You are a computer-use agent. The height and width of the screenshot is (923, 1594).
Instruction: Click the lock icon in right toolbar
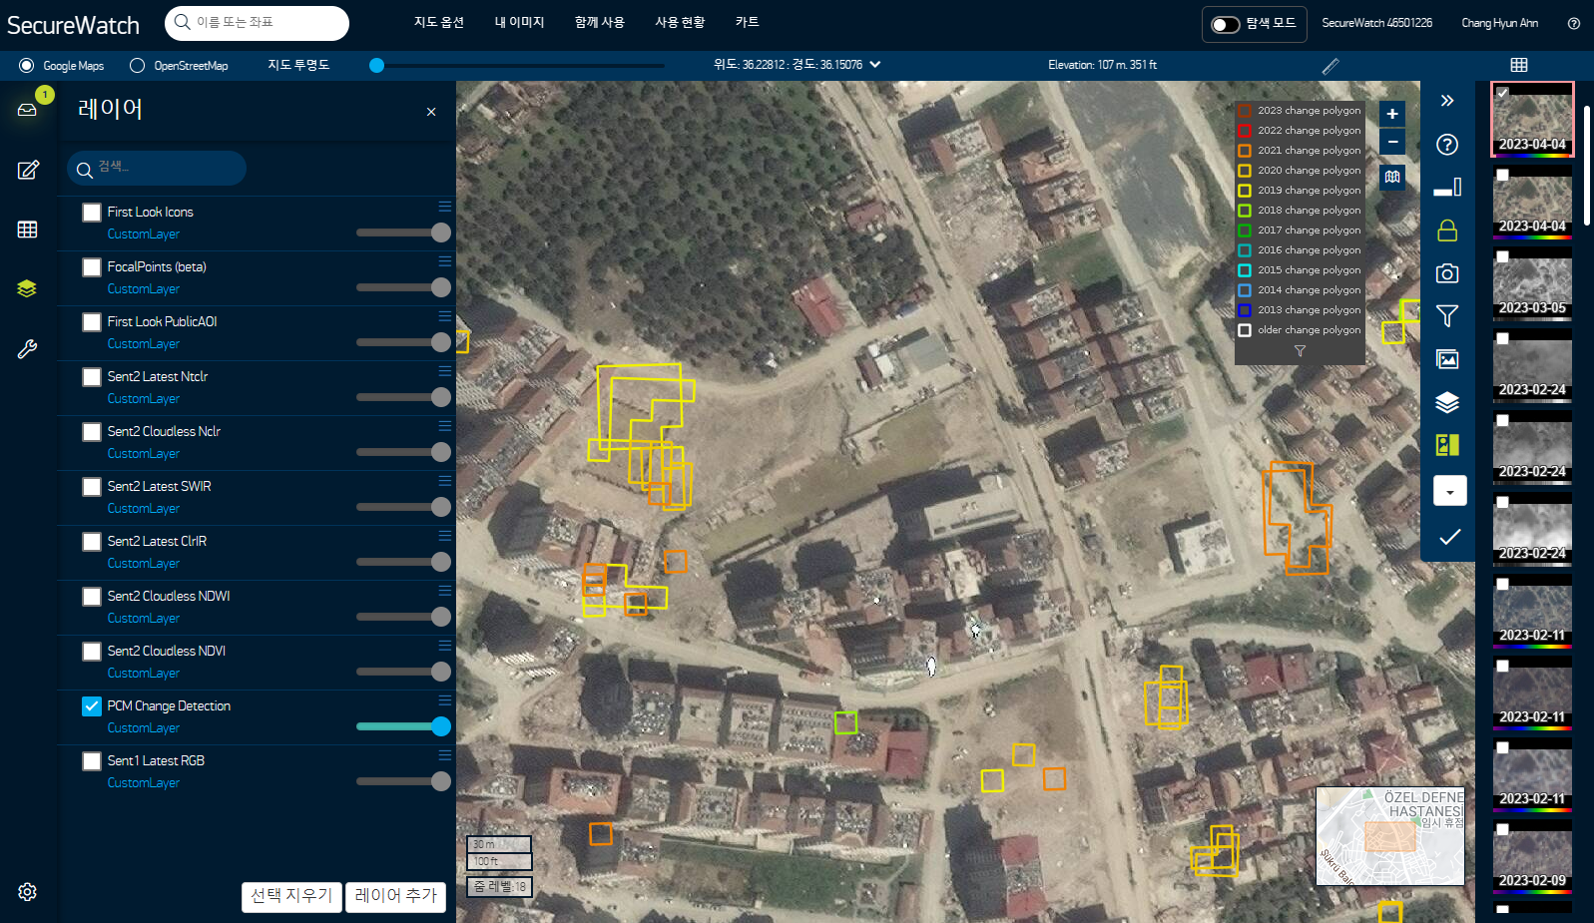click(x=1447, y=231)
